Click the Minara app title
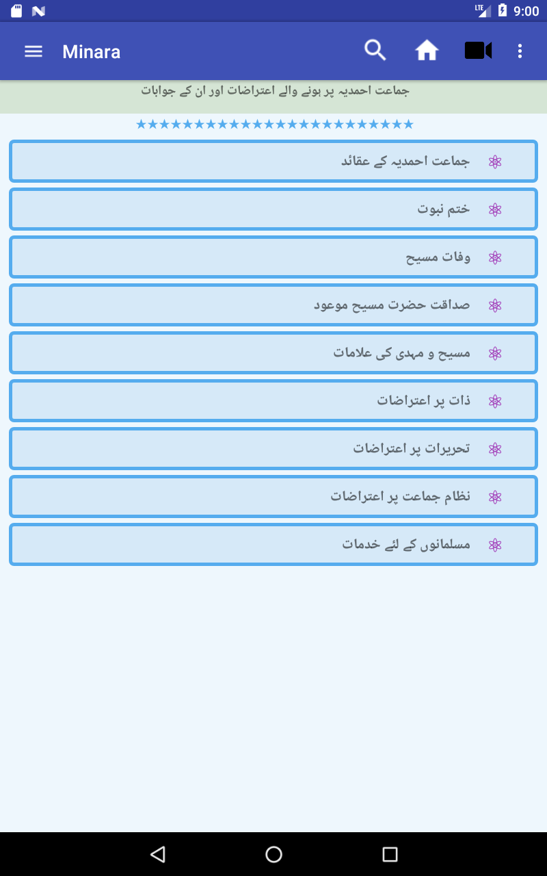 (92, 51)
